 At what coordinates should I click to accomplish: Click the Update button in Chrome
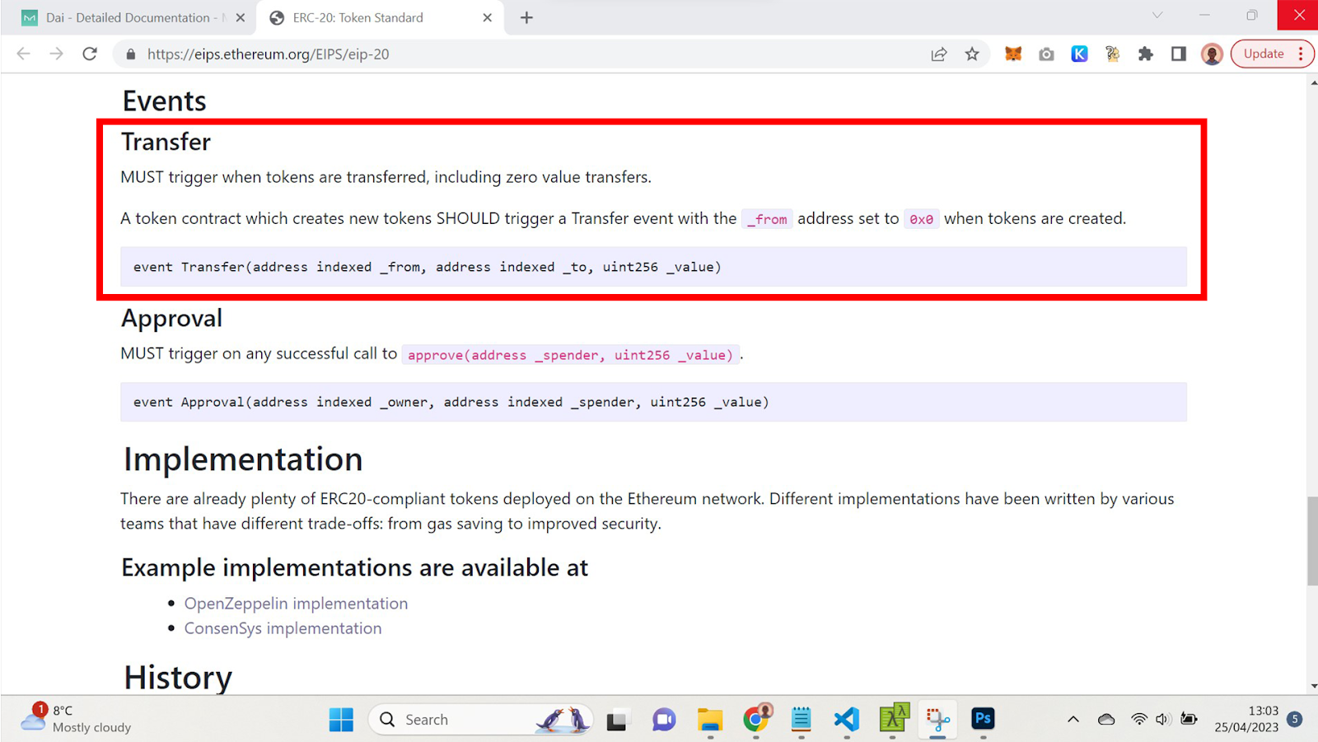coord(1263,54)
